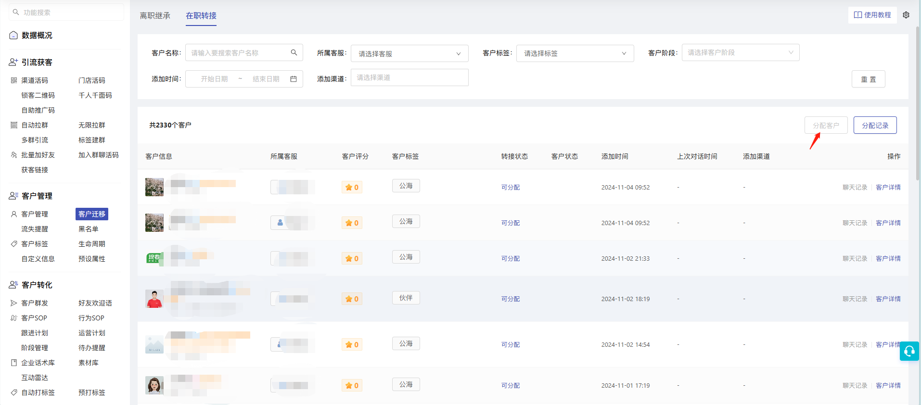This screenshot has width=921, height=405.
Task: Click the 功能搜索 search box
Action: coord(66,13)
